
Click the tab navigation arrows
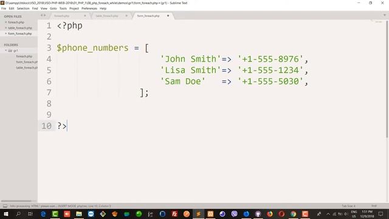click(x=43, y=15)
